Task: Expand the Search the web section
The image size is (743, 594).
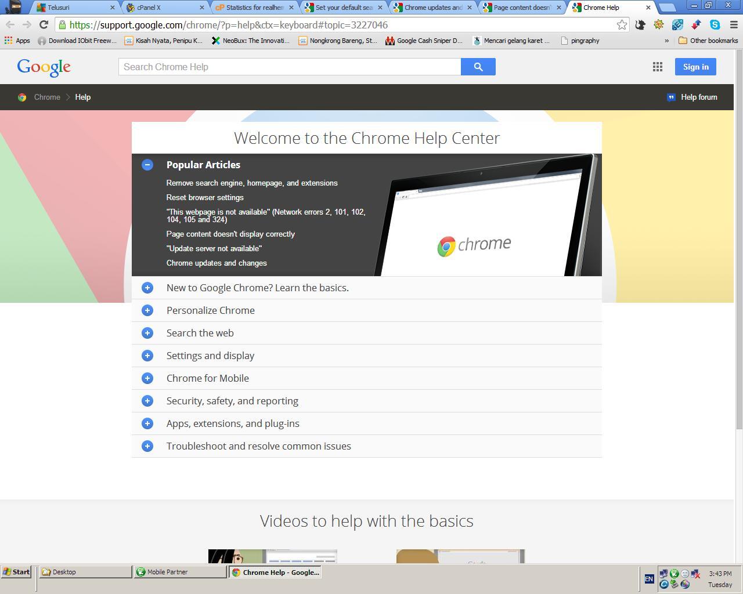Action: [x=147, y=333]
